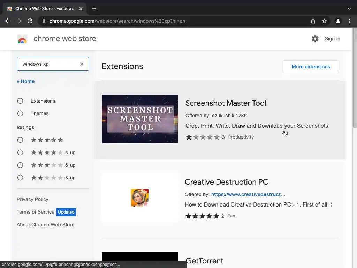Filter by two stars & up

click(x=20, y=178)
